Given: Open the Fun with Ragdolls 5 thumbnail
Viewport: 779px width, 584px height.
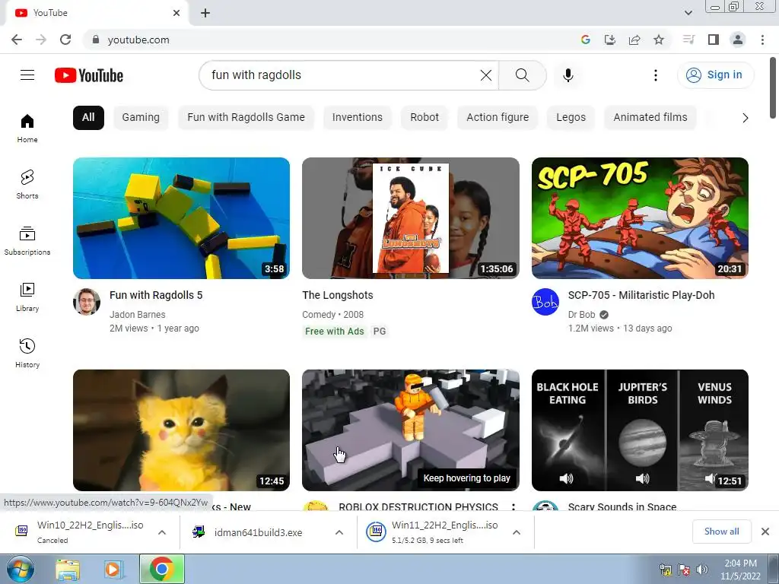Looking at the screenshot, I should click(181, 218).
